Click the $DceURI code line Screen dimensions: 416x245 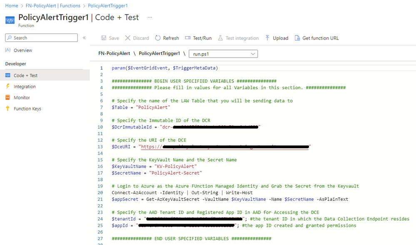[x=211, y=147]
